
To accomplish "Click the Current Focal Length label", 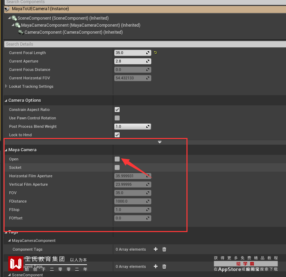I will [27, 53].
